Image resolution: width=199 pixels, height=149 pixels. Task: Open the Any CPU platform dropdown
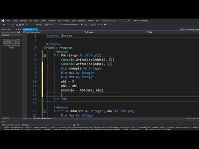[x=52, y=25]
